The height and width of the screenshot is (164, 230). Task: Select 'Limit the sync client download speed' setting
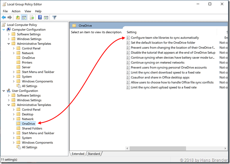tap(166, 72)
